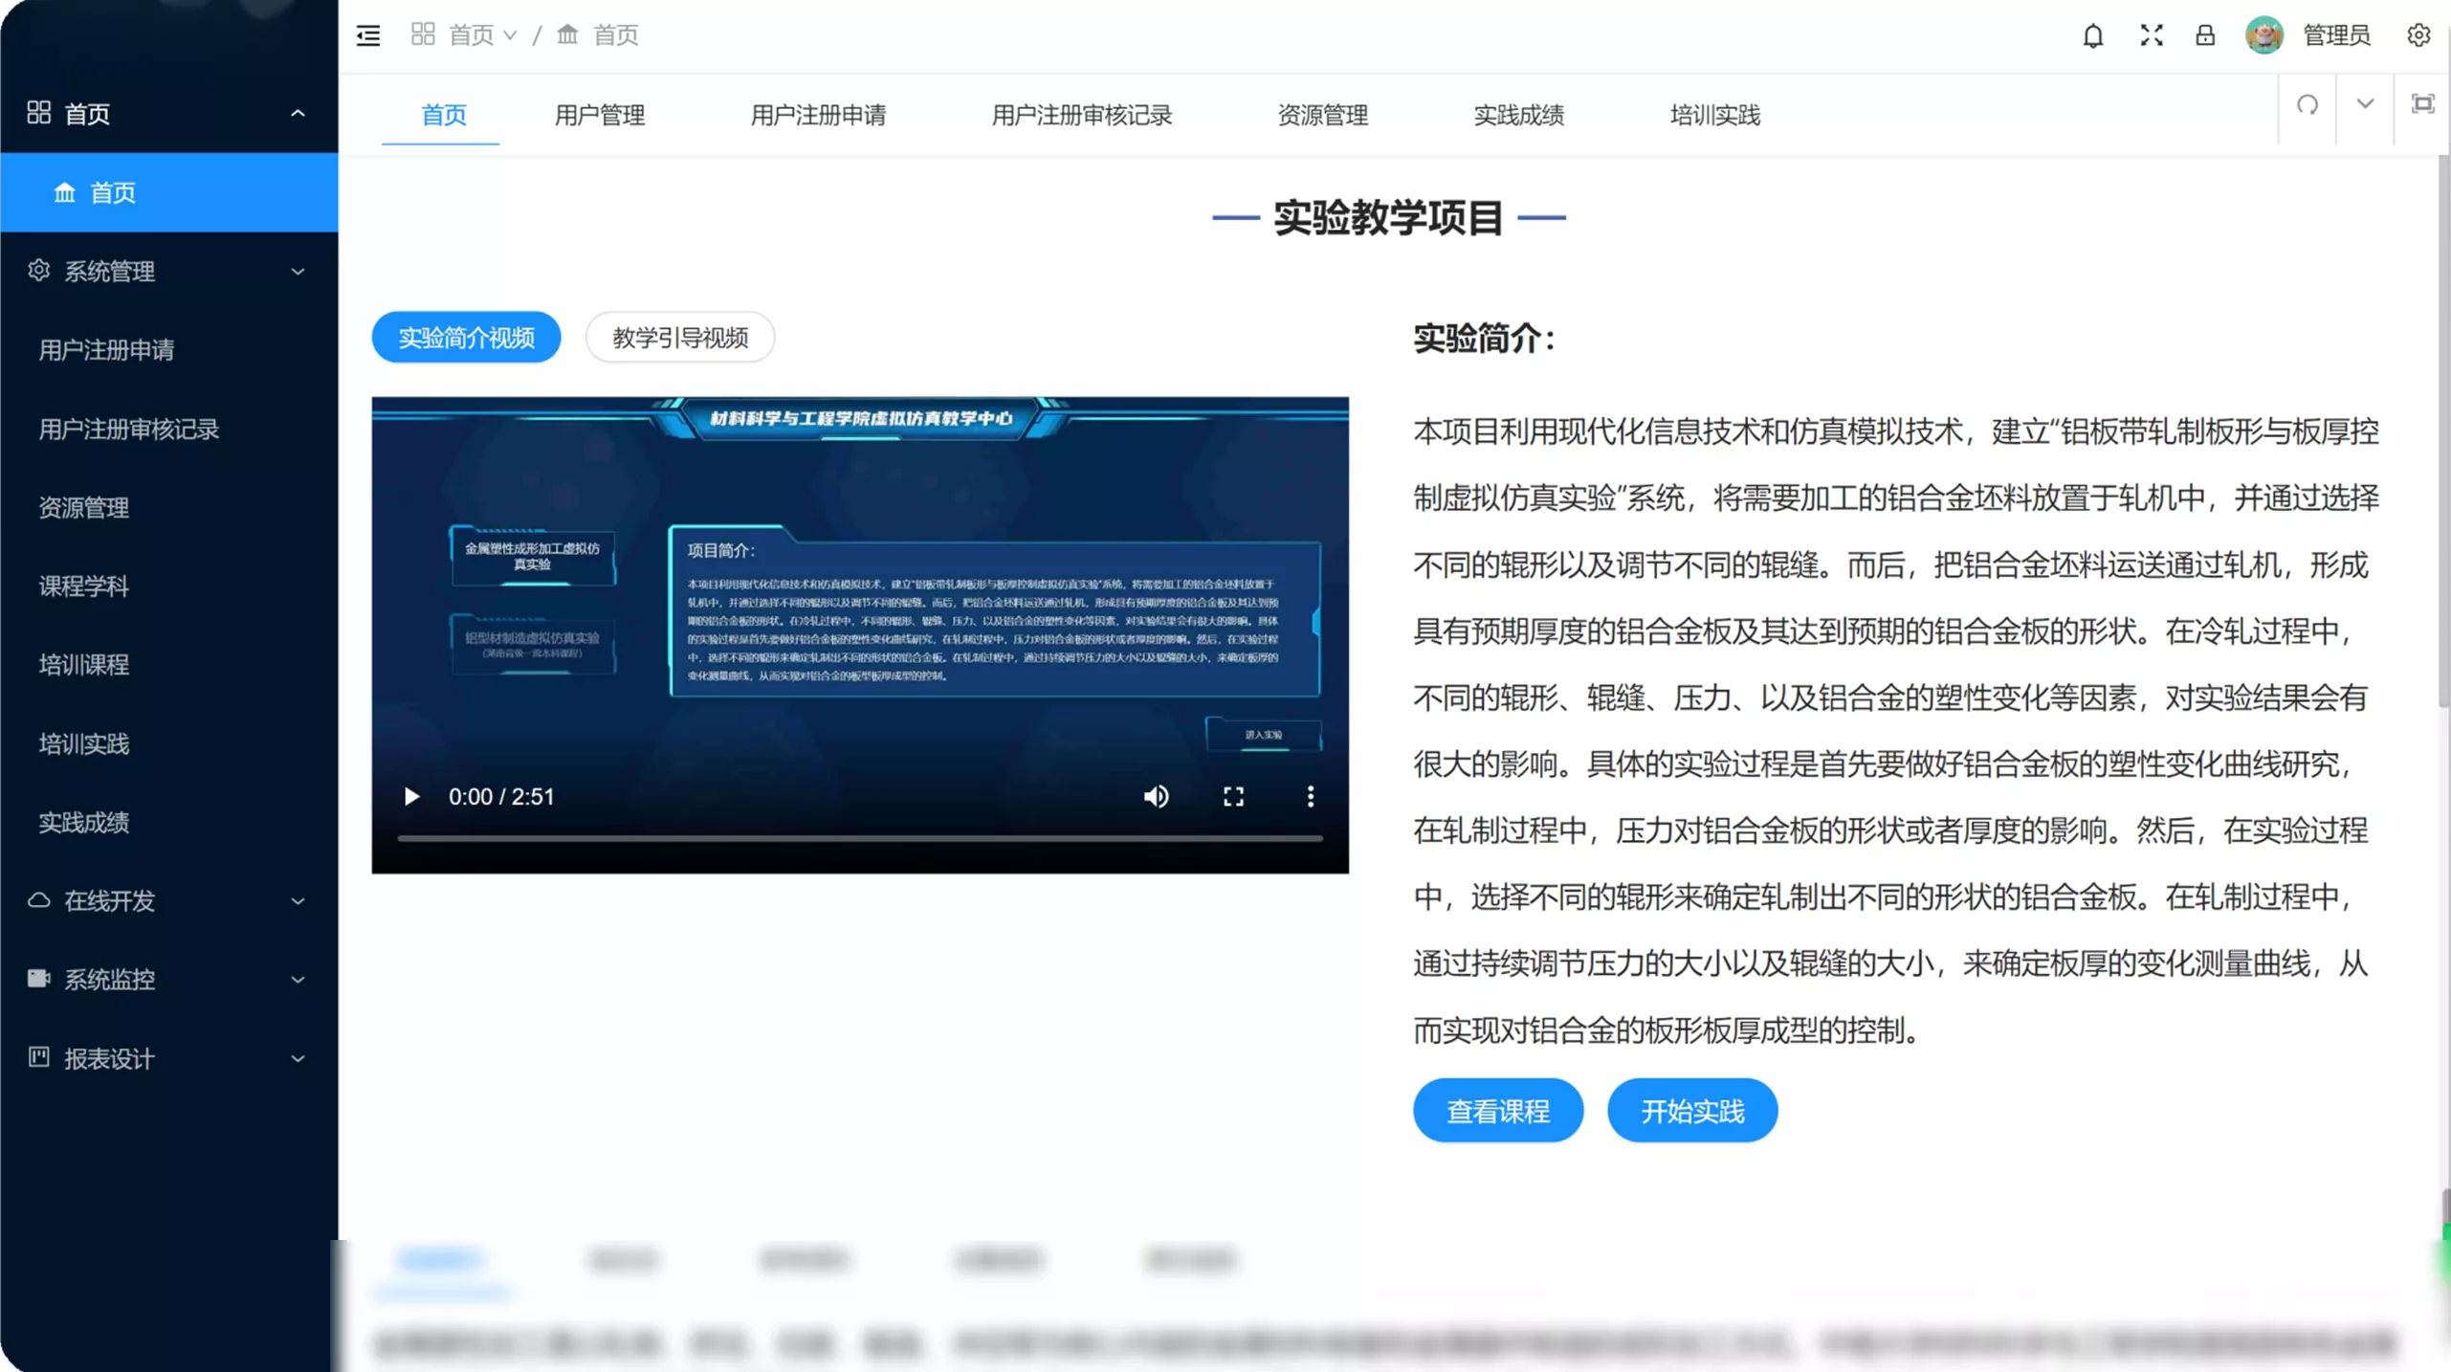The width and height of the screenshot is (2451, 1372).
Task: Click the home icon in the breadcrumb
Action: pyautogui.click(x=567, y=34)
